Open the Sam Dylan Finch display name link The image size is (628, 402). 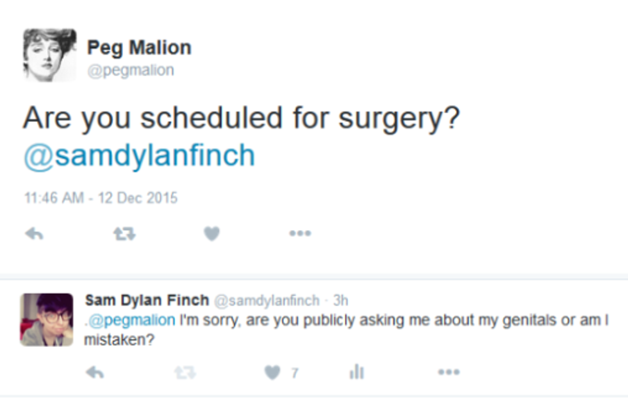[147, 300]
